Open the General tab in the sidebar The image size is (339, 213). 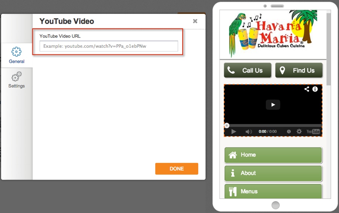pyautogui.click(x=17, y=55)
